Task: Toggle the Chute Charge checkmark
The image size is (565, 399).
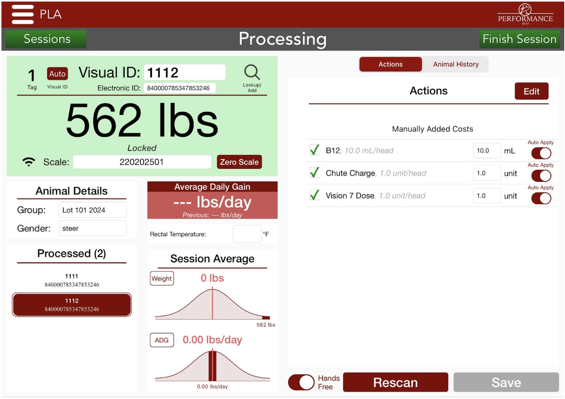Action: point(315,173)
